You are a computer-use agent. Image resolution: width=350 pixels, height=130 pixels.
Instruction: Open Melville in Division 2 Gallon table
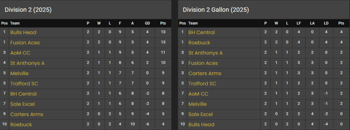coord(198,104)
